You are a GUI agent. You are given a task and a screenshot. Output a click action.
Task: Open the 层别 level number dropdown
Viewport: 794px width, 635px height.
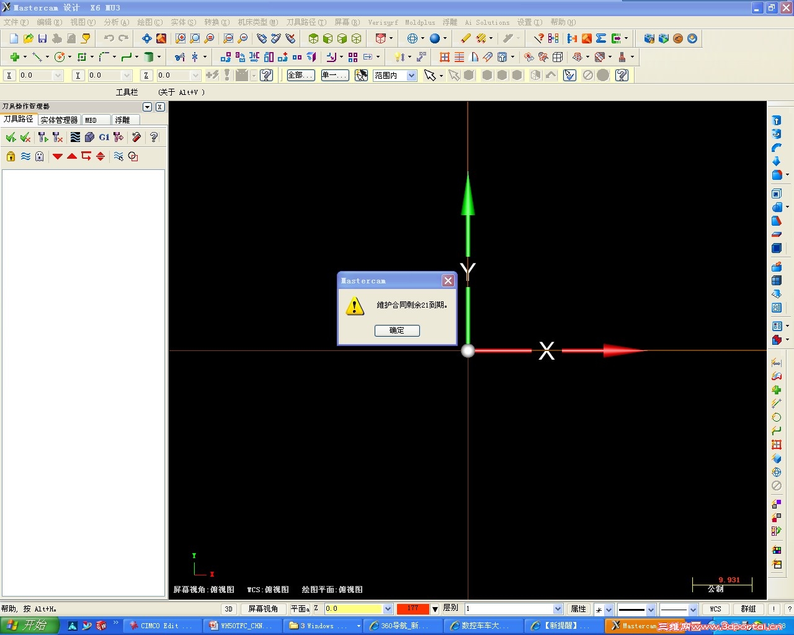[x=558, y=609]
